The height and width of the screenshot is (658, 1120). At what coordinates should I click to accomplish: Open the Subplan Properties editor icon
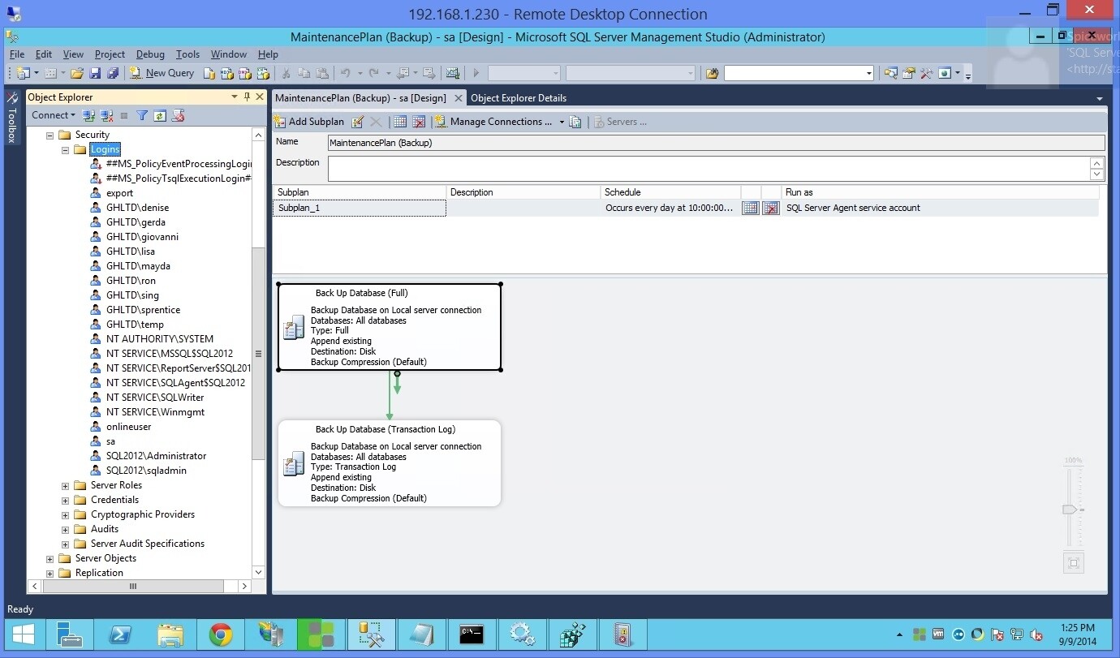click(x=357, y=121)
